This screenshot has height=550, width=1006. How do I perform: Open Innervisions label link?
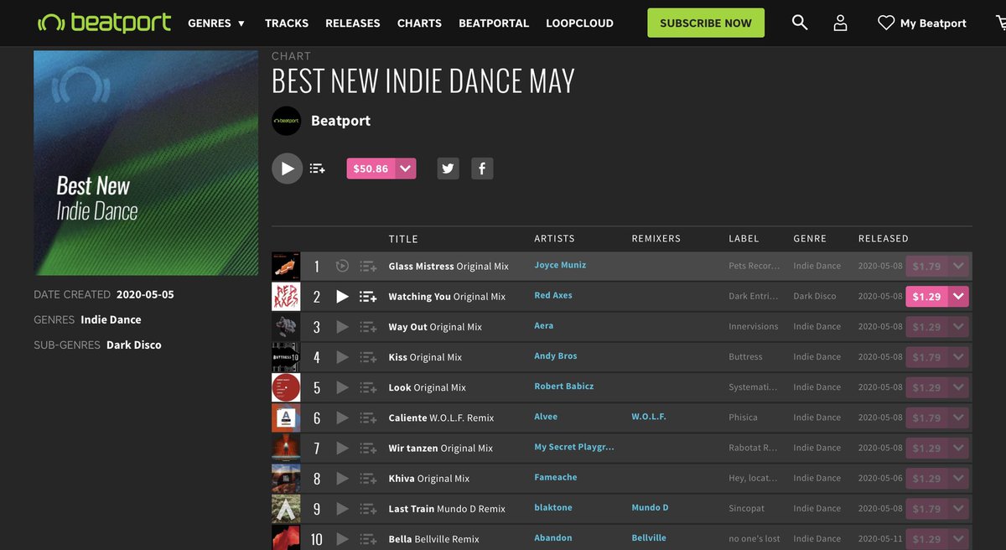pos(754,326)
